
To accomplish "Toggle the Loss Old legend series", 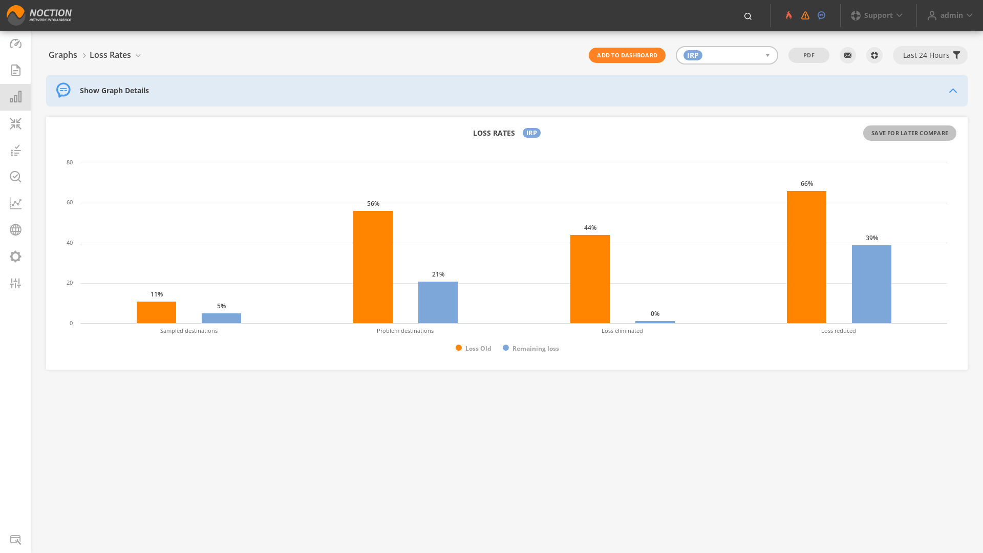I will pyautogui.click(x=474, y=348).
